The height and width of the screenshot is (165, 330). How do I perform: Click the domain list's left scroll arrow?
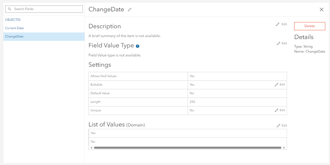[x=91, y=148]
